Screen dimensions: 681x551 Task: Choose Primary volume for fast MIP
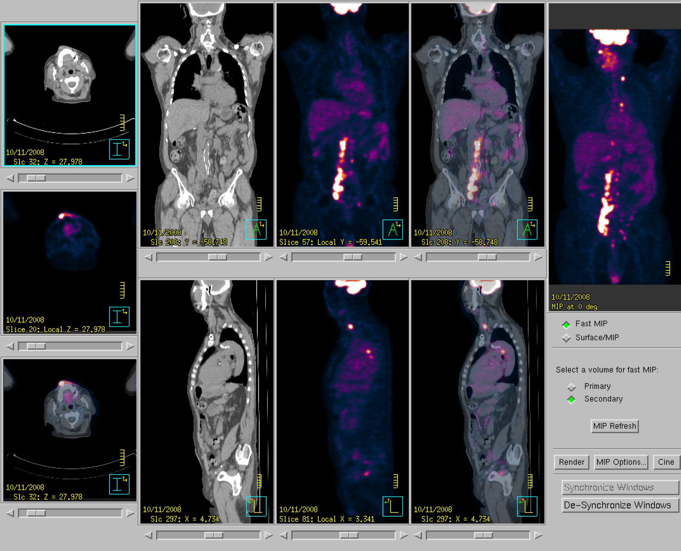571,387
